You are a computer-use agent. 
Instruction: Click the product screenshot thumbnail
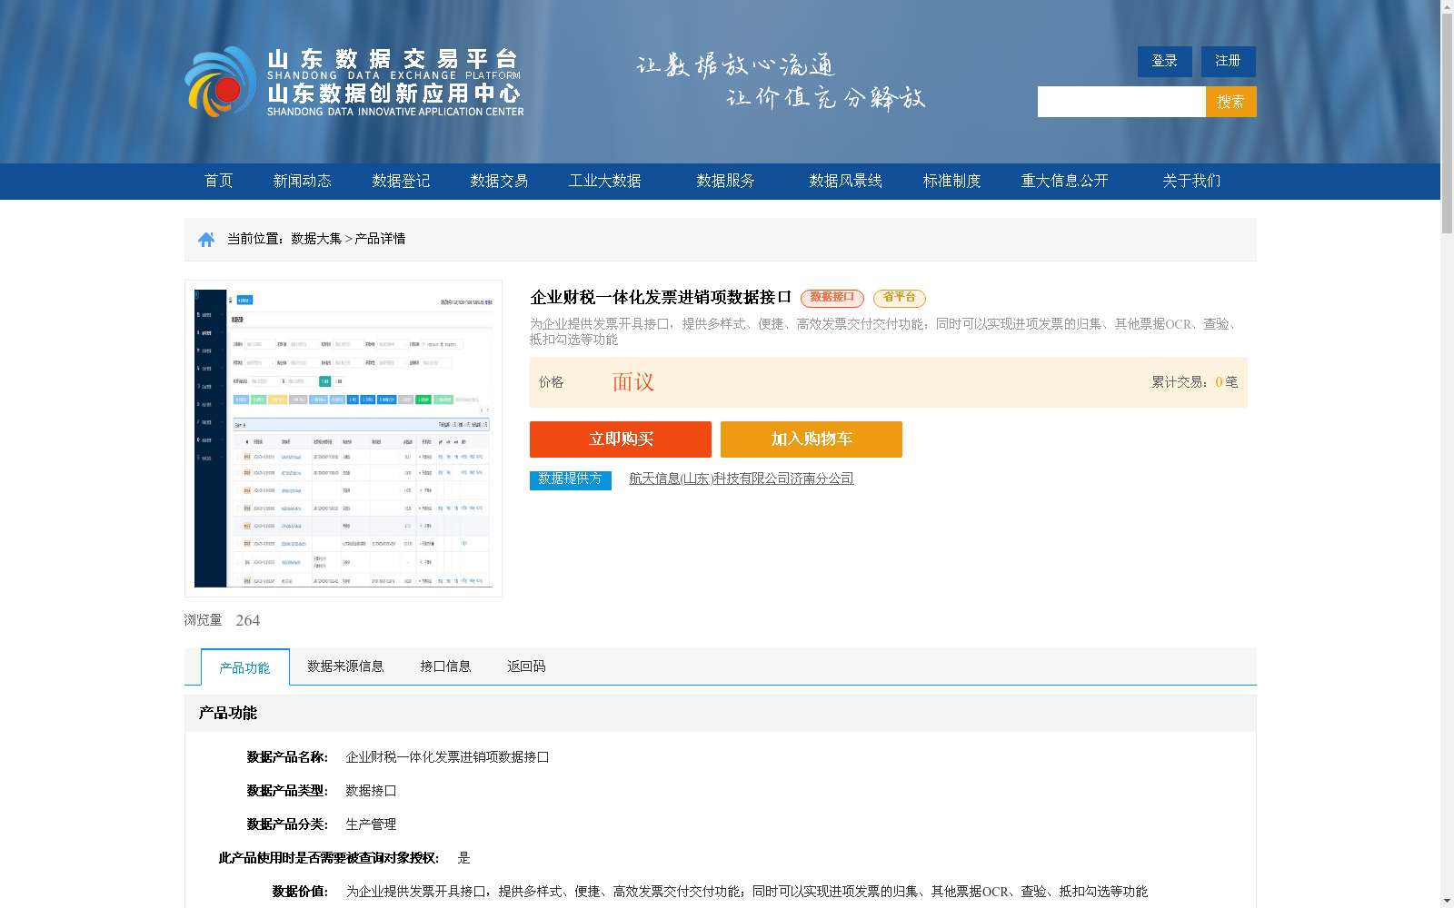tap(344, 439)
